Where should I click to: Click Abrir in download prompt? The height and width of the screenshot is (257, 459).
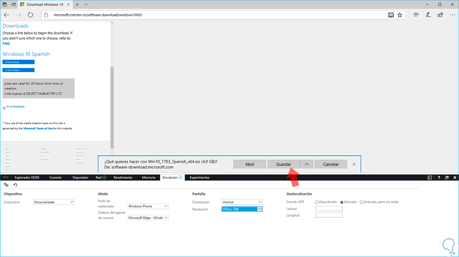(x=250, y=164)
